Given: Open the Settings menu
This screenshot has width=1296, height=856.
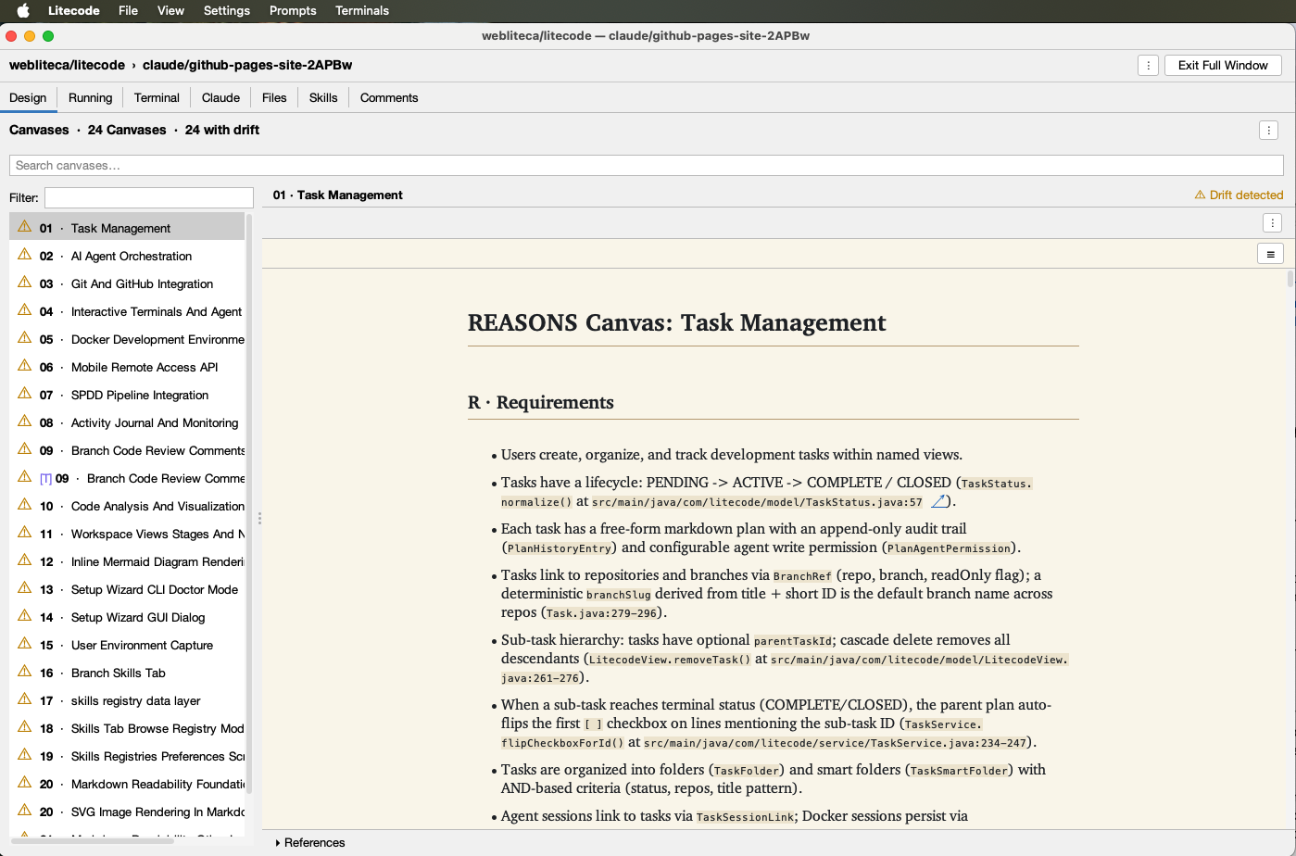Looking at the screenshot, I should 227,10.
